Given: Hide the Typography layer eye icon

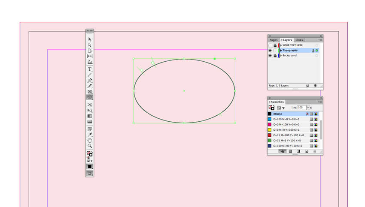Looking at the screenshot, I should click(270, 51).
